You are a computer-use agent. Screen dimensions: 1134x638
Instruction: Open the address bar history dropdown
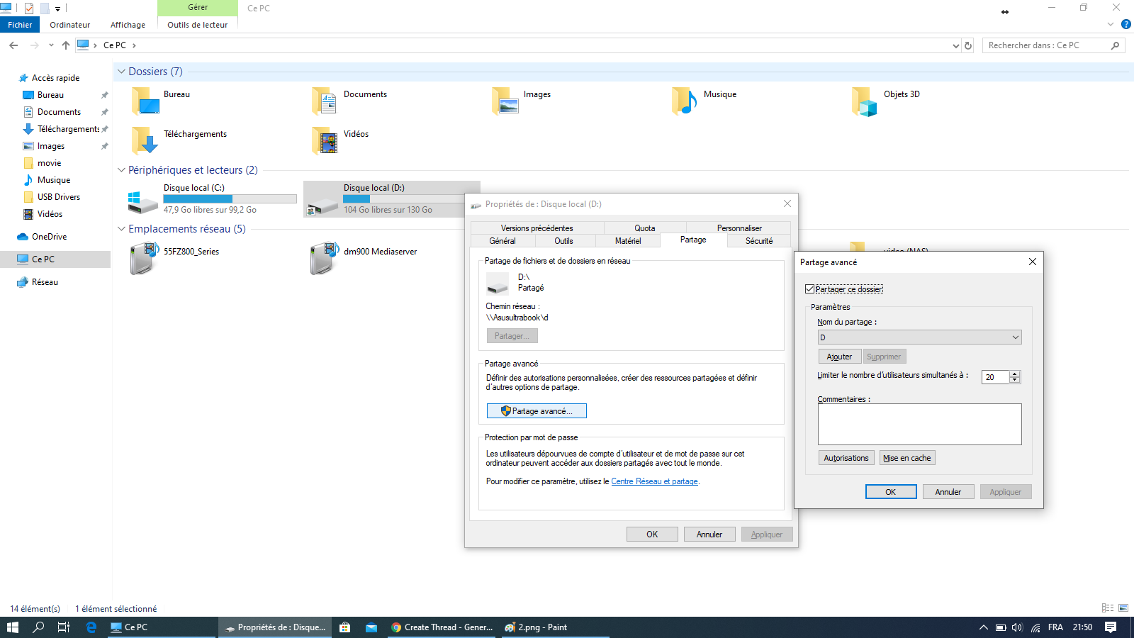pos(955,45)
